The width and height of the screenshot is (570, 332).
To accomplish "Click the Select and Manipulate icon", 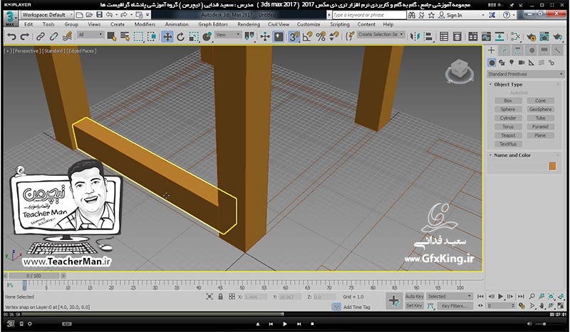I will (x=265, y=36).
